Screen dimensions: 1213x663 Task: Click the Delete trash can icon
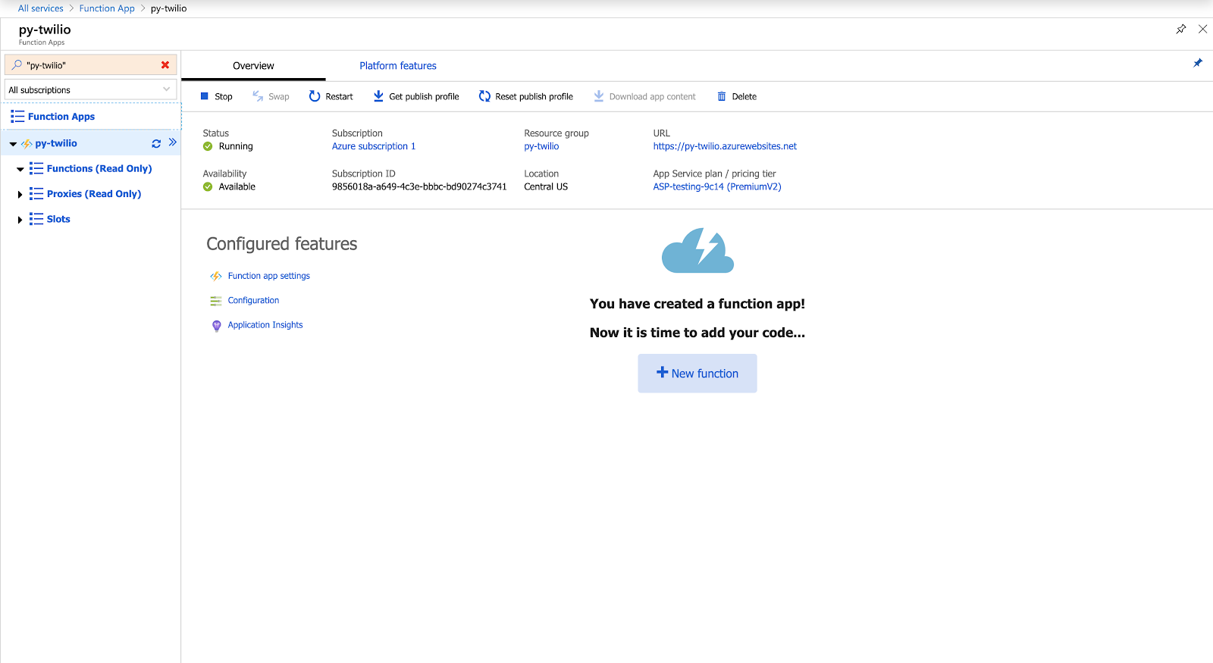[722, 96]
